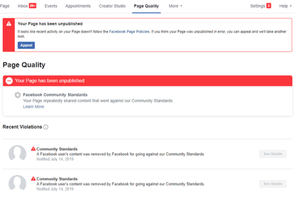Click the shield icon next to Facebook Community Standards

click(18, 95)
